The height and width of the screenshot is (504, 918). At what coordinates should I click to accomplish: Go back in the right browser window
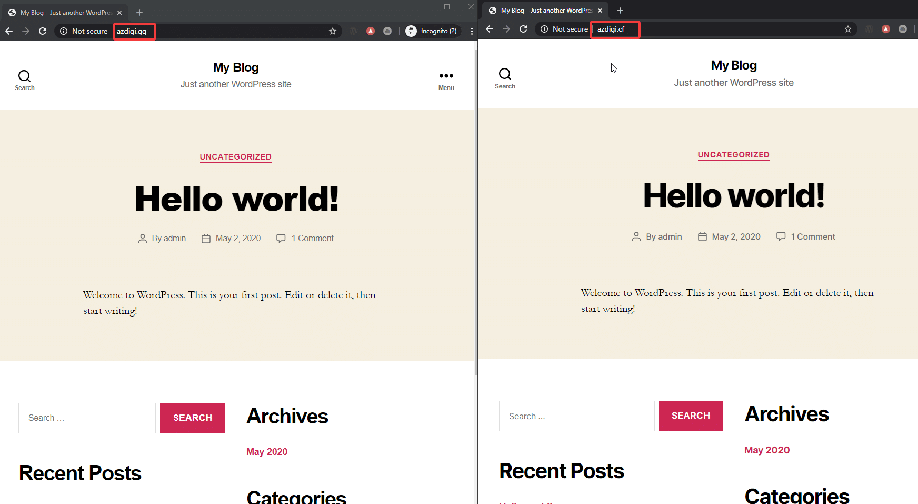click(x=490, y=29)
